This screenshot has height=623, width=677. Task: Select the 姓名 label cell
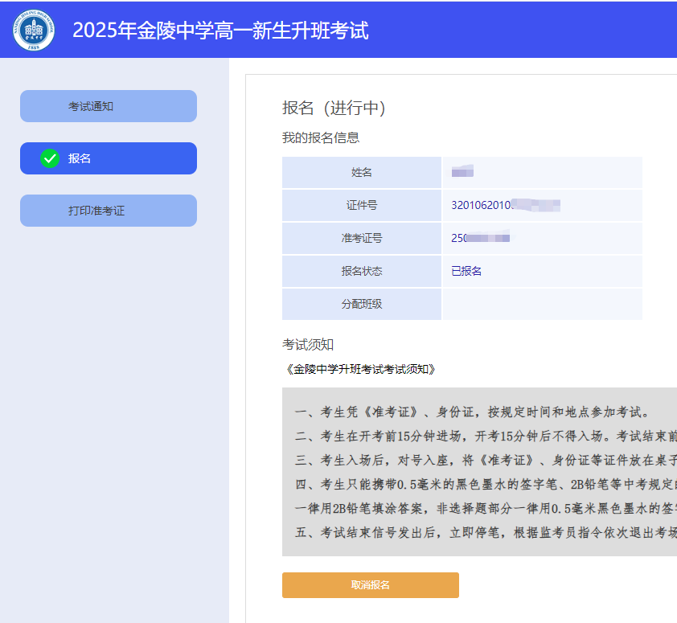(361, 173)
